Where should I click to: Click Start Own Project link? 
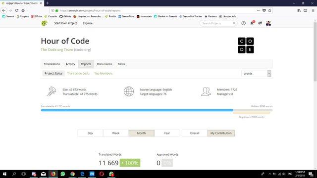(65, 23)
